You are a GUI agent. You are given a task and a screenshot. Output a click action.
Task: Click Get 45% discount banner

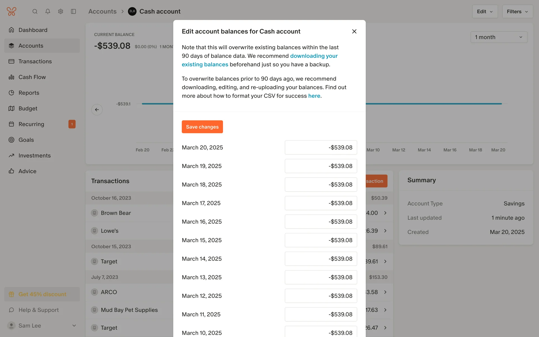(x=42, y=294)
